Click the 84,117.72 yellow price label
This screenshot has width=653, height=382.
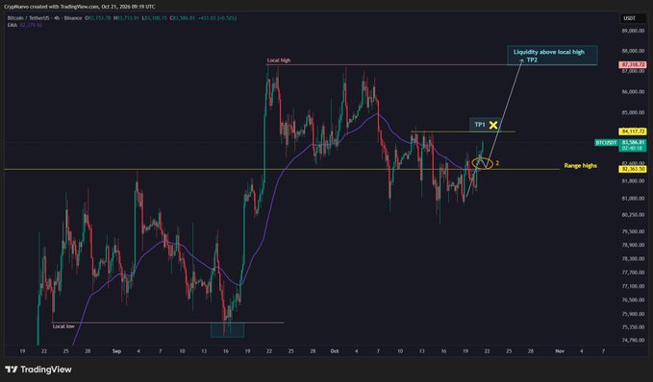(633, 131)
